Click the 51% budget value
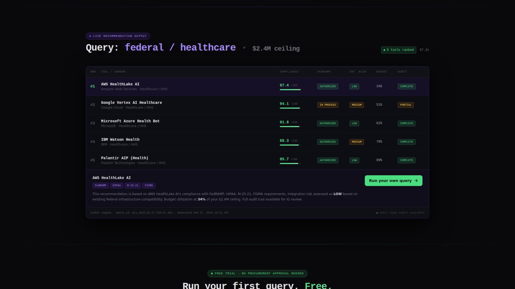The image size is (515, 289). 379,105
